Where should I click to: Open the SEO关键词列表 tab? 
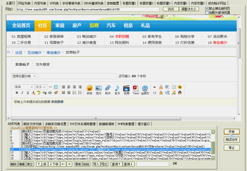pyautogui.click(x=94, y=3)
